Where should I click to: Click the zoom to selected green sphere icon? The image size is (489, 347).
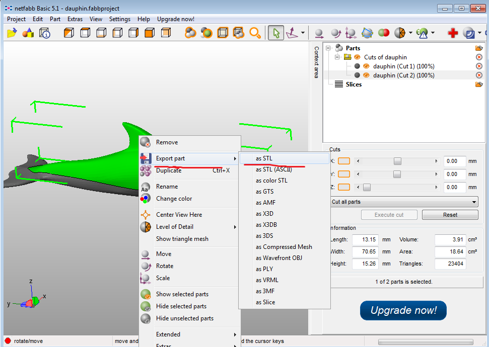click(x=206, y=33)
